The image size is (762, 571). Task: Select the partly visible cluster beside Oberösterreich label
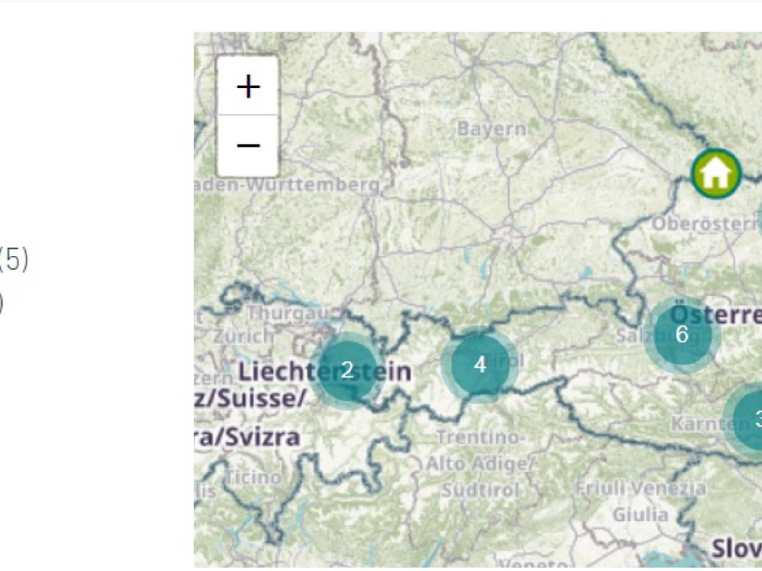click(x=759, y=217)
